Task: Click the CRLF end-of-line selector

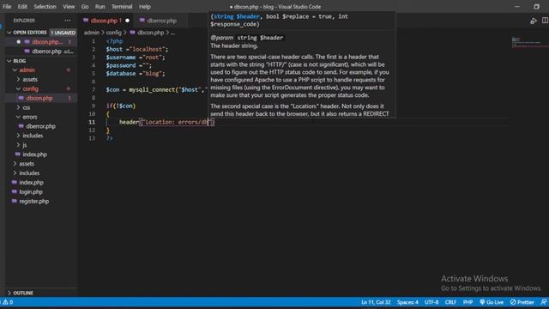Action: (450, 302)
